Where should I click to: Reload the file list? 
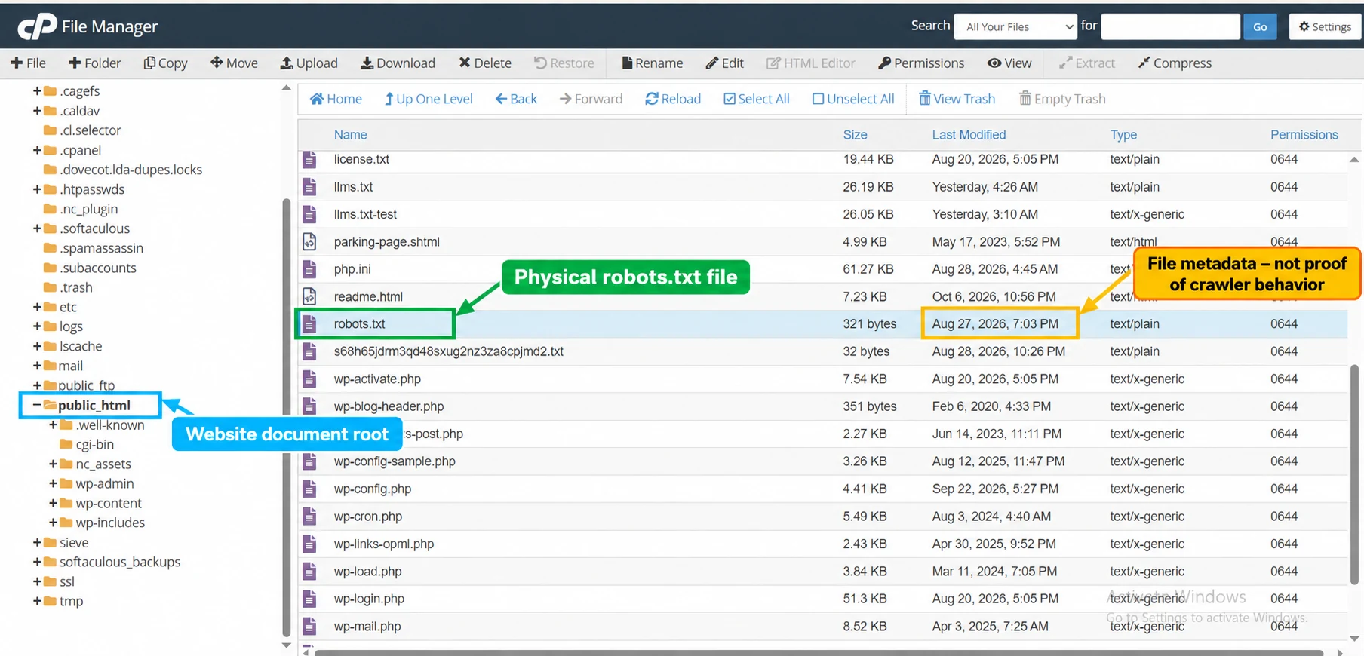tap(673, 99)
